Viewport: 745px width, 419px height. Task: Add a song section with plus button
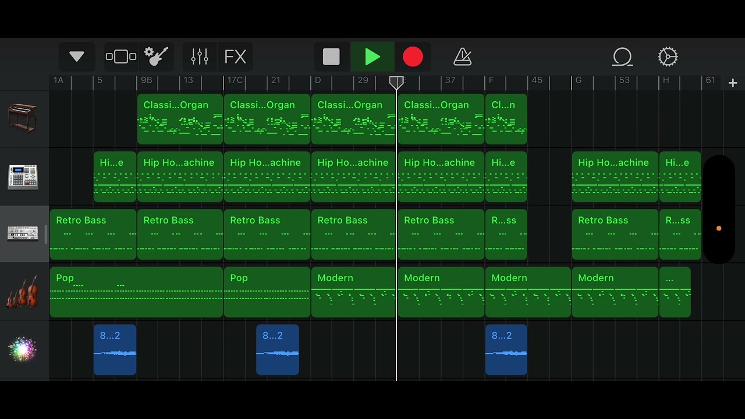pos(733,83)
